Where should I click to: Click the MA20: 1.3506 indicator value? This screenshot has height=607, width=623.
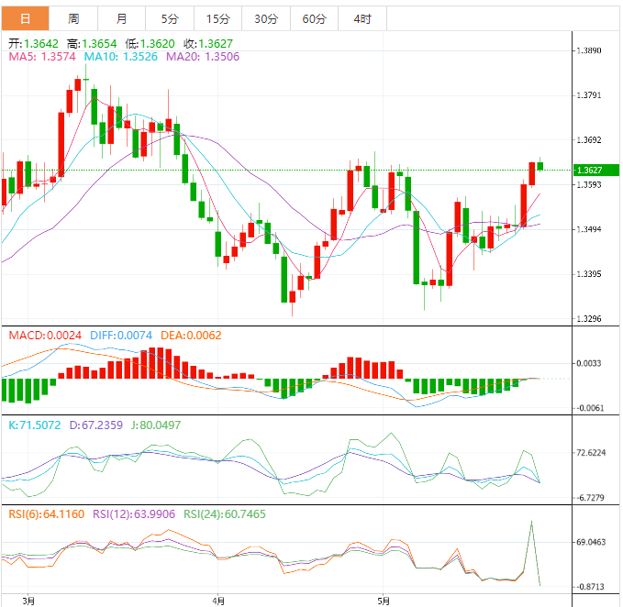click(203, 57)
